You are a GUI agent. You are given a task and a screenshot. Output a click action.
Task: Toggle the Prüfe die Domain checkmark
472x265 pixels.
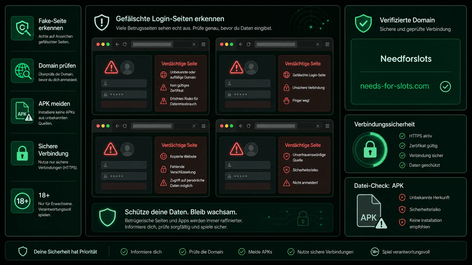[183, 252]
